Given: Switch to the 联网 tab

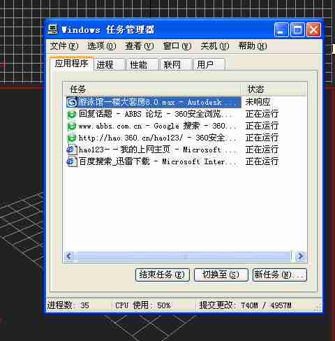Looking at the screenshot, I should point(176,64).
